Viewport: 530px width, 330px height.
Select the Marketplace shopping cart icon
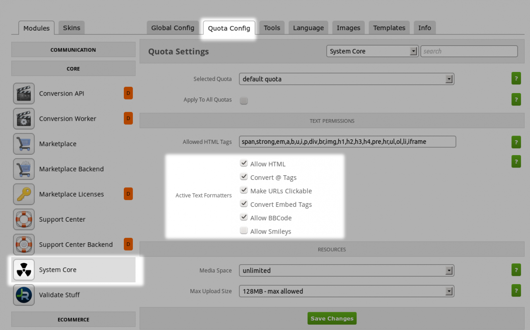pyautogui.click(x=24, y=144)
